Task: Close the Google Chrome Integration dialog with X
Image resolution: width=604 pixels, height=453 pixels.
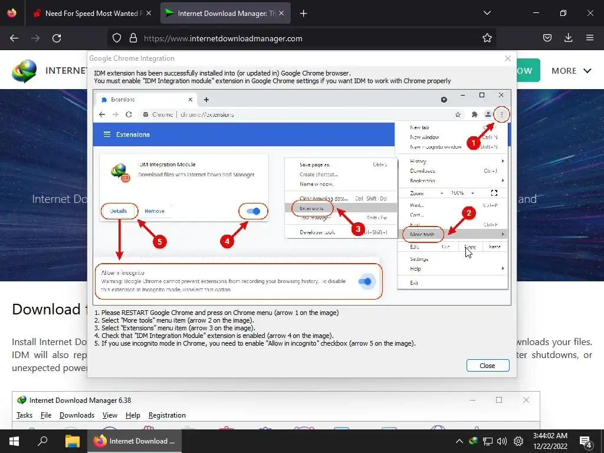Action: point(508,58)
